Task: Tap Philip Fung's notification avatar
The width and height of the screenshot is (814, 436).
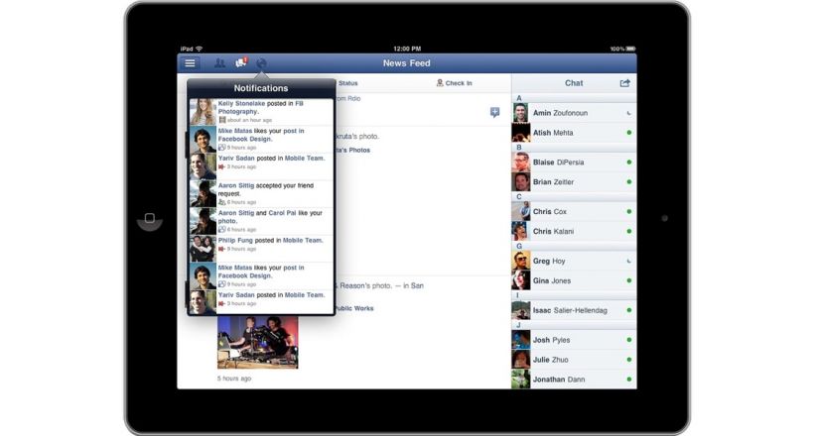Action: [203, 249]
